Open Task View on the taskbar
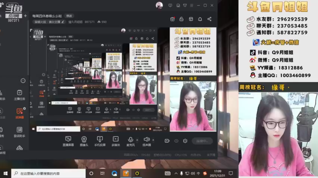The height and width of the screenshot is (178, 318). coord(103,173)
